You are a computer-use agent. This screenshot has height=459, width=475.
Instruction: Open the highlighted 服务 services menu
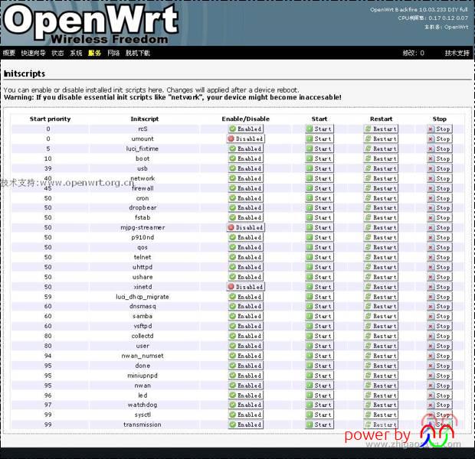(94, 54)
